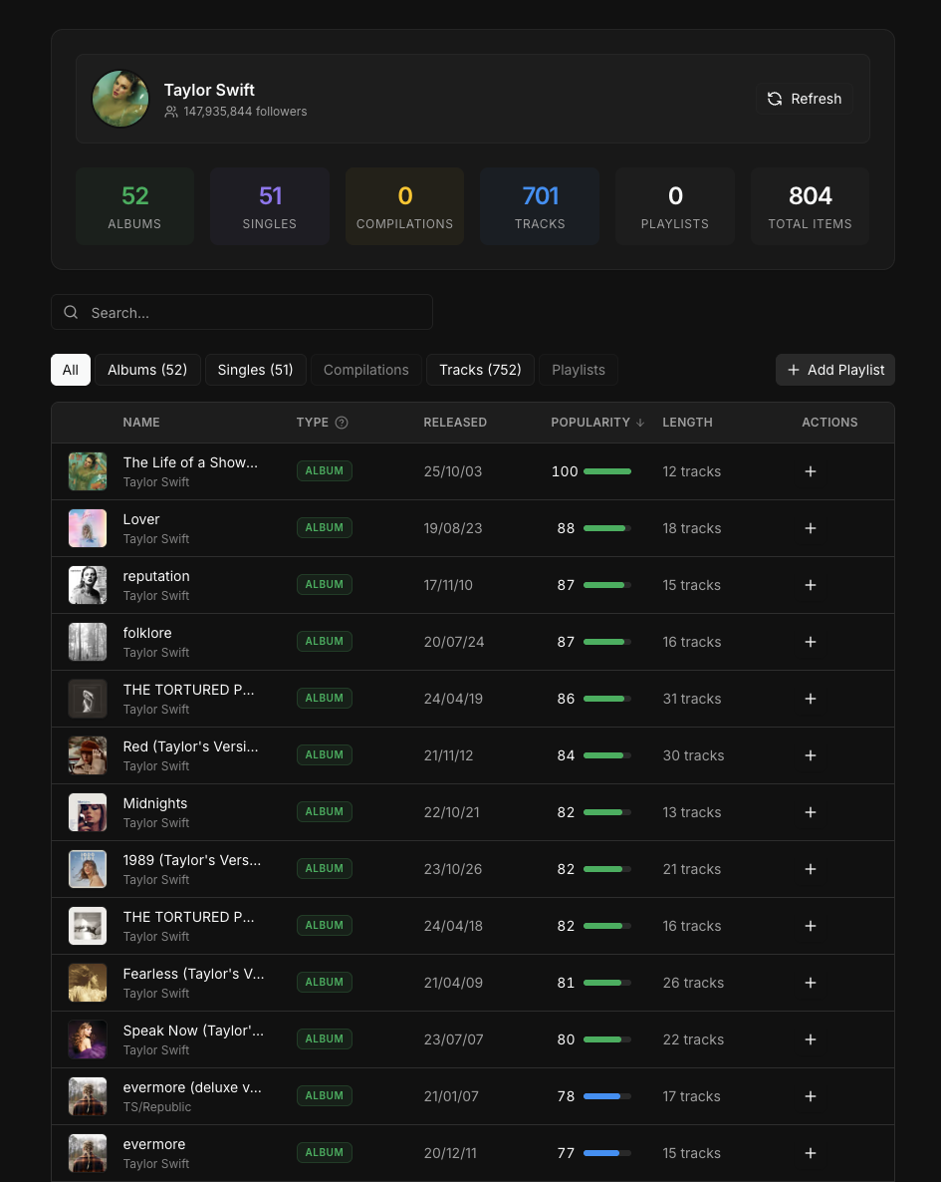
Task: Sort by the RELEASED column header
Action: tap(455, 422)
